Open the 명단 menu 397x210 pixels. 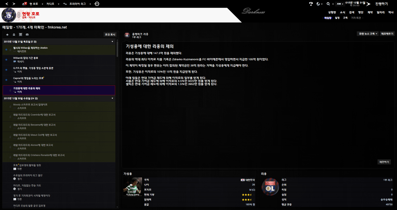tap(361, 12)
